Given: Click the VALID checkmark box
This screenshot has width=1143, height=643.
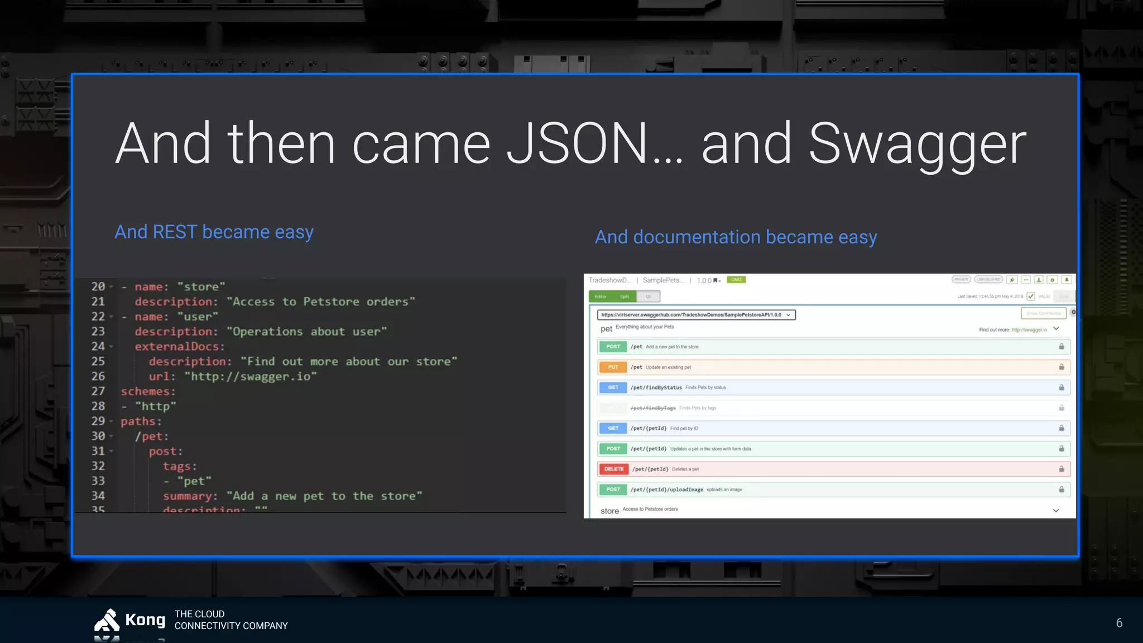Looking at the screenshot, I should point(1031,296).
